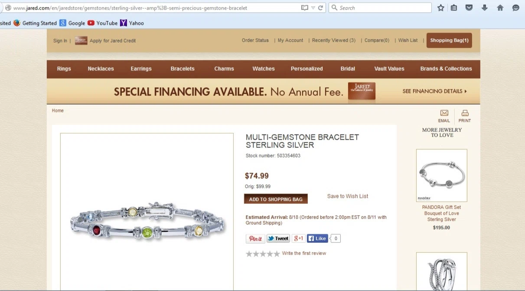Open the PANDORA Gift Set thumbnail

point(441,176)
